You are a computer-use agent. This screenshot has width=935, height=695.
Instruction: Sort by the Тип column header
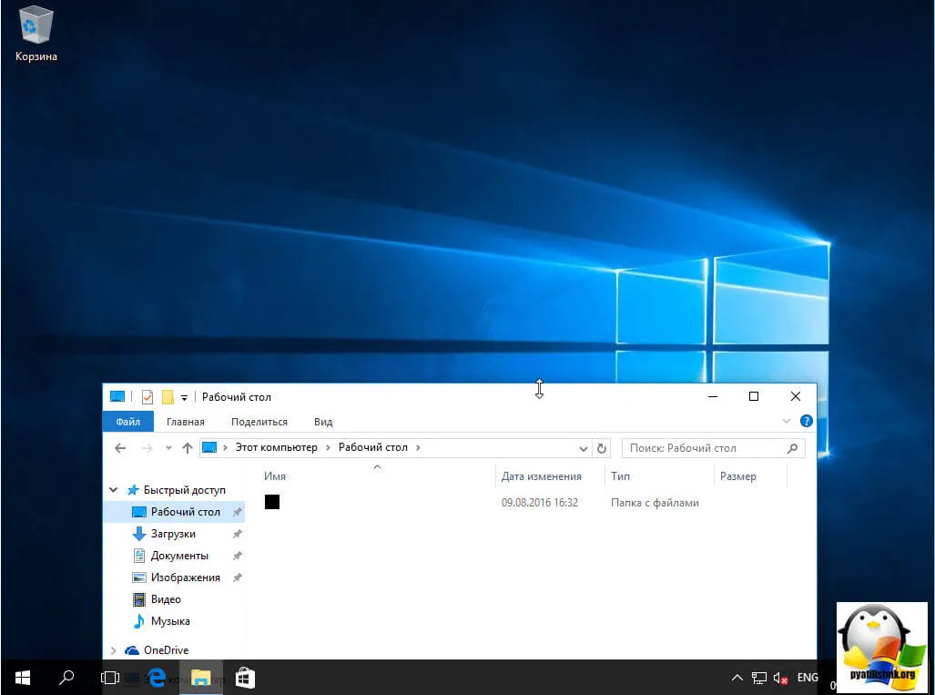[x=621, y=476]
